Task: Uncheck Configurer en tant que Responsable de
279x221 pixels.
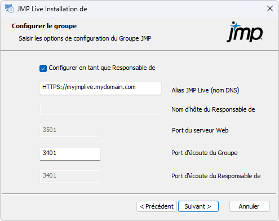Action: pyautogui.click(x=43, y=68)
